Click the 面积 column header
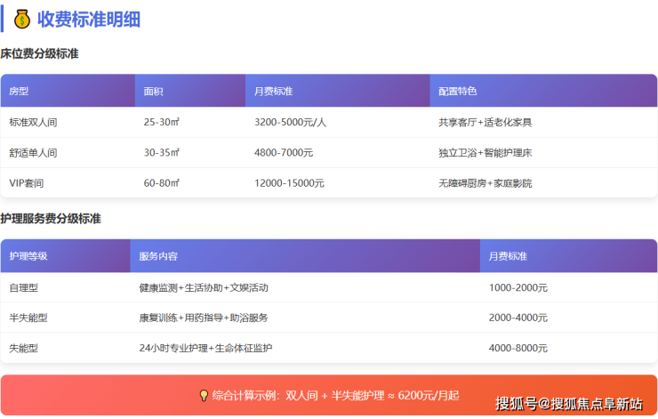This screenshot has width=658, height=419. [x=153, y=92]
